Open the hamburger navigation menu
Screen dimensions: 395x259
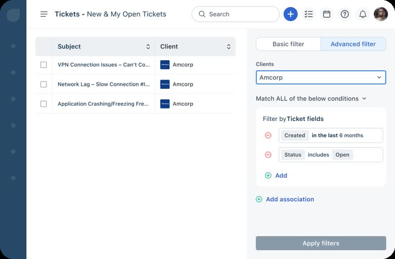pos(44,14)
